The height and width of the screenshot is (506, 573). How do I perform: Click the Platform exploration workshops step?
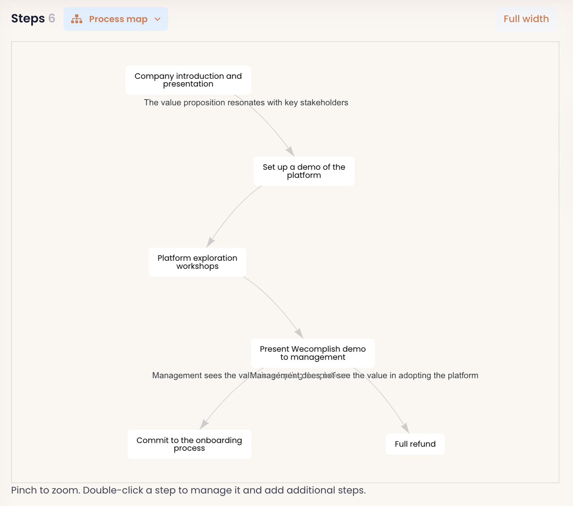click(197, 262)
